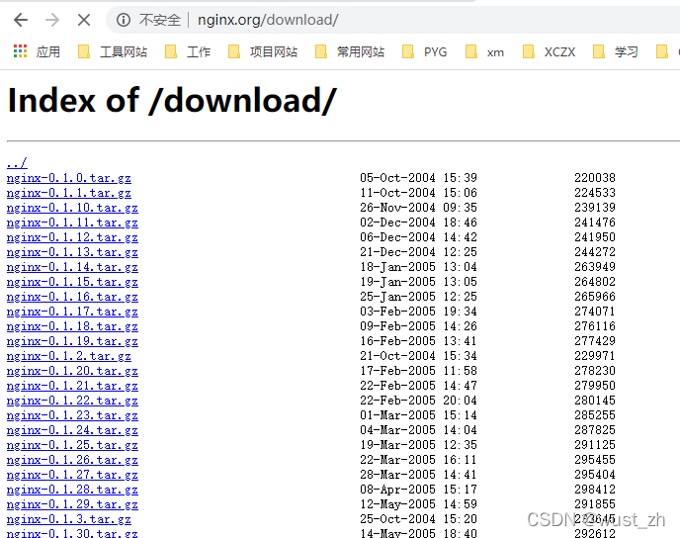Click file size 220038
The width and height of the screenshot is (680, 538).
(x=595, y=177)
